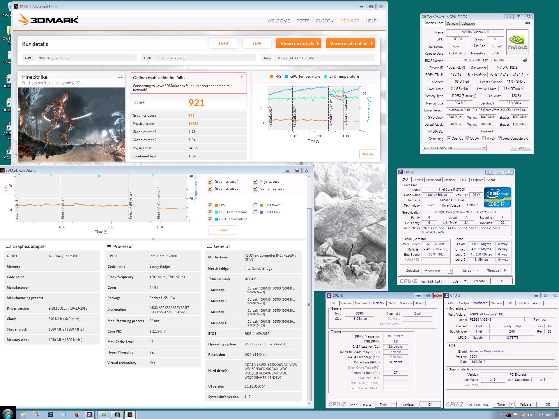Click the splitter handle below the Run Details chart
The image size is (559, 419).
click(153, 239)
